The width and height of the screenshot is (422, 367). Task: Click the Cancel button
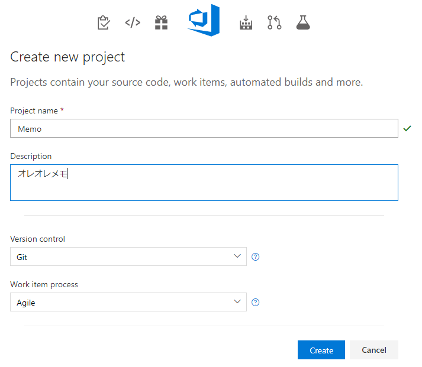click(374, 350)
